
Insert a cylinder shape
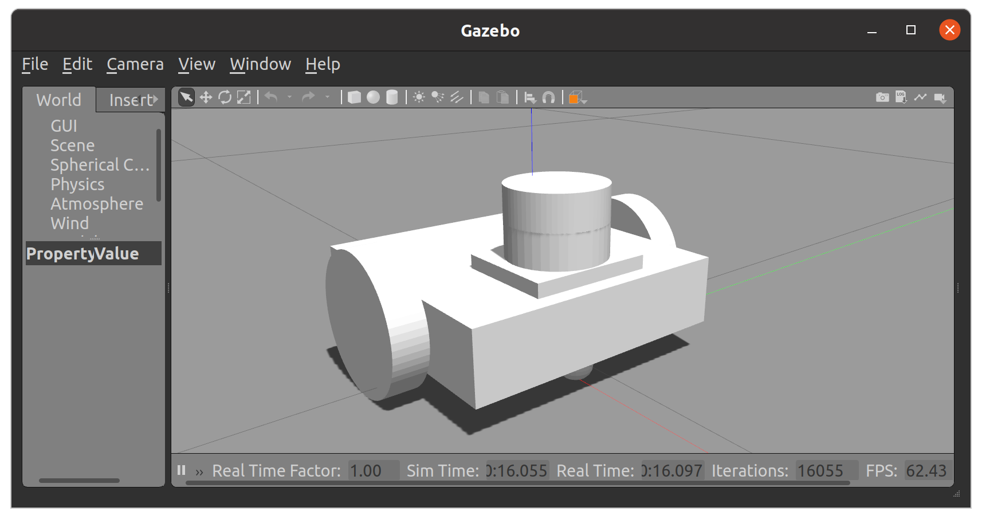pyautogui.click(x=392, y=97)
